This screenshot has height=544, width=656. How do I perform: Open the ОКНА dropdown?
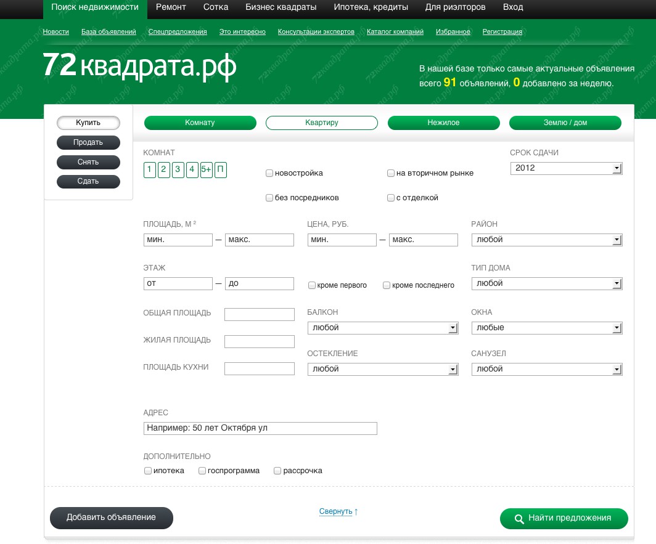coord(547,328)
